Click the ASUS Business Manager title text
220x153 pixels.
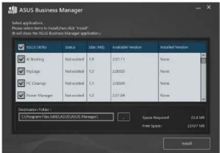[51, 10]
